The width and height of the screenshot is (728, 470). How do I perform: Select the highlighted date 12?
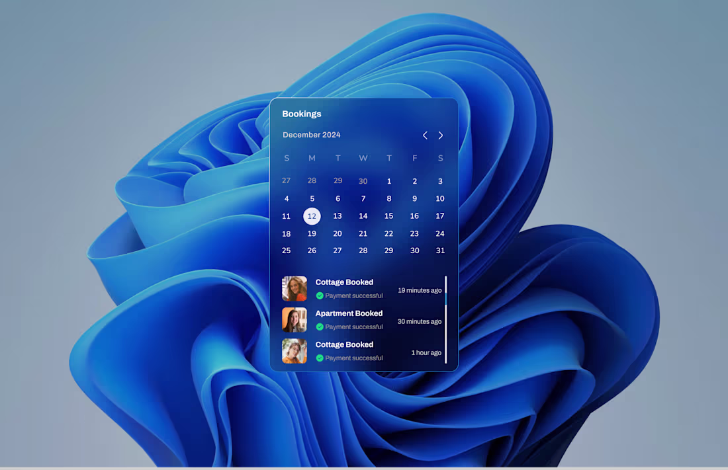[x=312, y=216]
